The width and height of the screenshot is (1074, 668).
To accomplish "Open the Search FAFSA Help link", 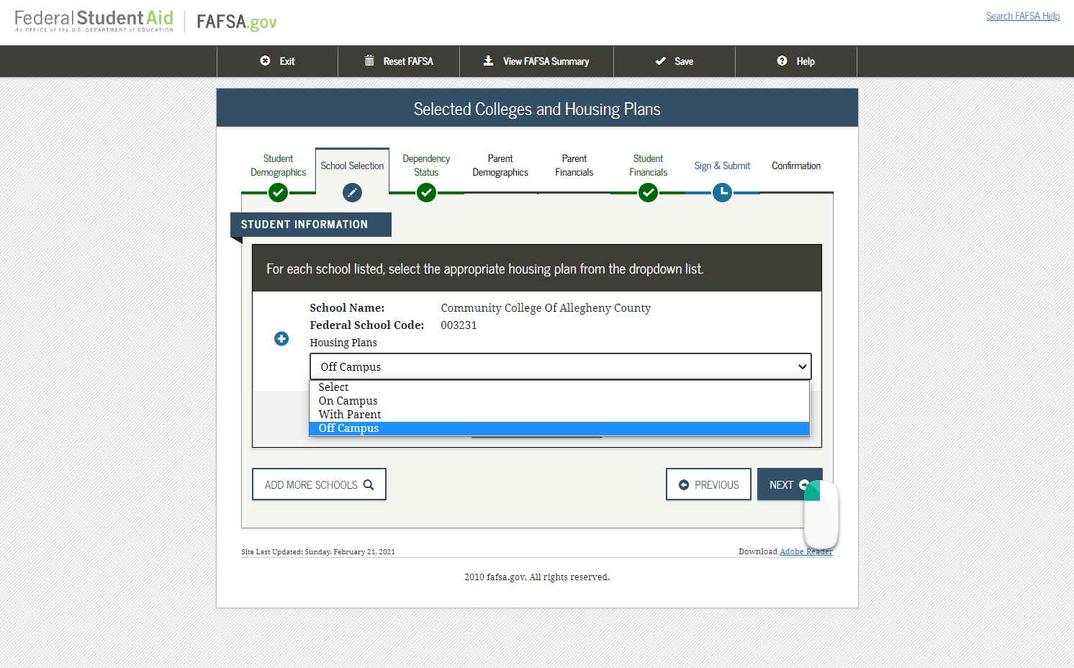I will 1023,15.
